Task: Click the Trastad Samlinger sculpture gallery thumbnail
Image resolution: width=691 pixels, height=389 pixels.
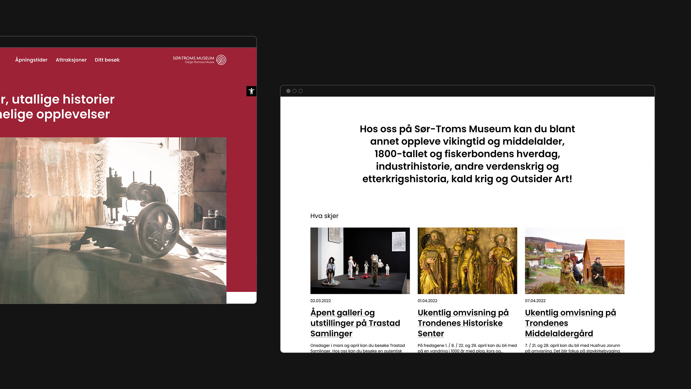Action: click(360, 261)
